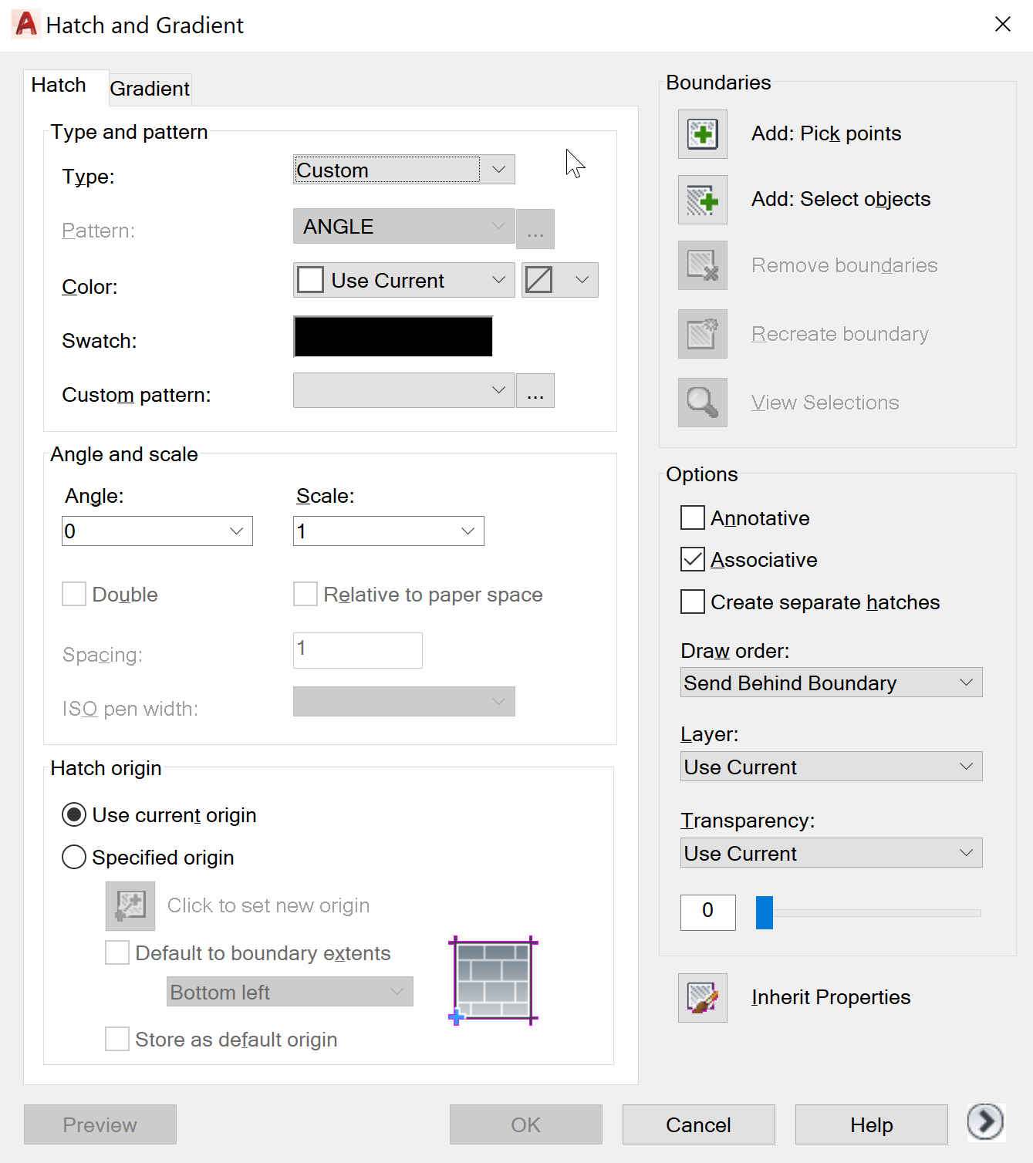Click the Remove boundaries icon
The height and width of the screenshot is (1163, 1033).
pos(702,265)
